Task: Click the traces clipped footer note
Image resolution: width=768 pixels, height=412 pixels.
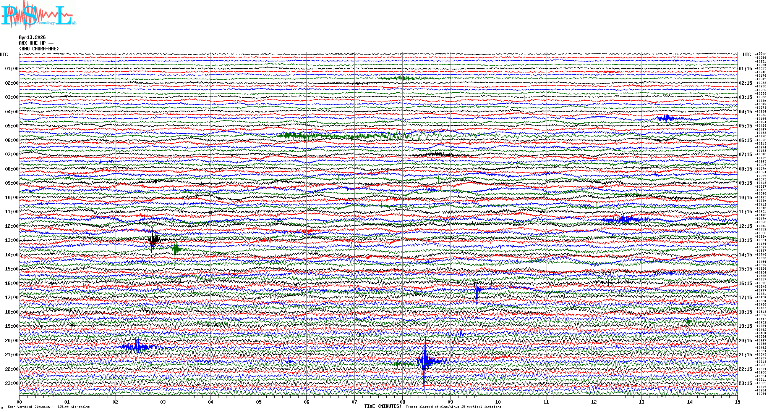Action: pyautogui.click(x=453, y=407)
